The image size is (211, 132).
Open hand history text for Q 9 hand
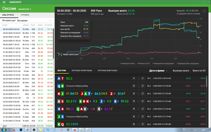143,86
